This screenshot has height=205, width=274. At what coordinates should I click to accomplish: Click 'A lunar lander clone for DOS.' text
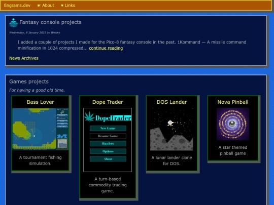click(172, 160)
